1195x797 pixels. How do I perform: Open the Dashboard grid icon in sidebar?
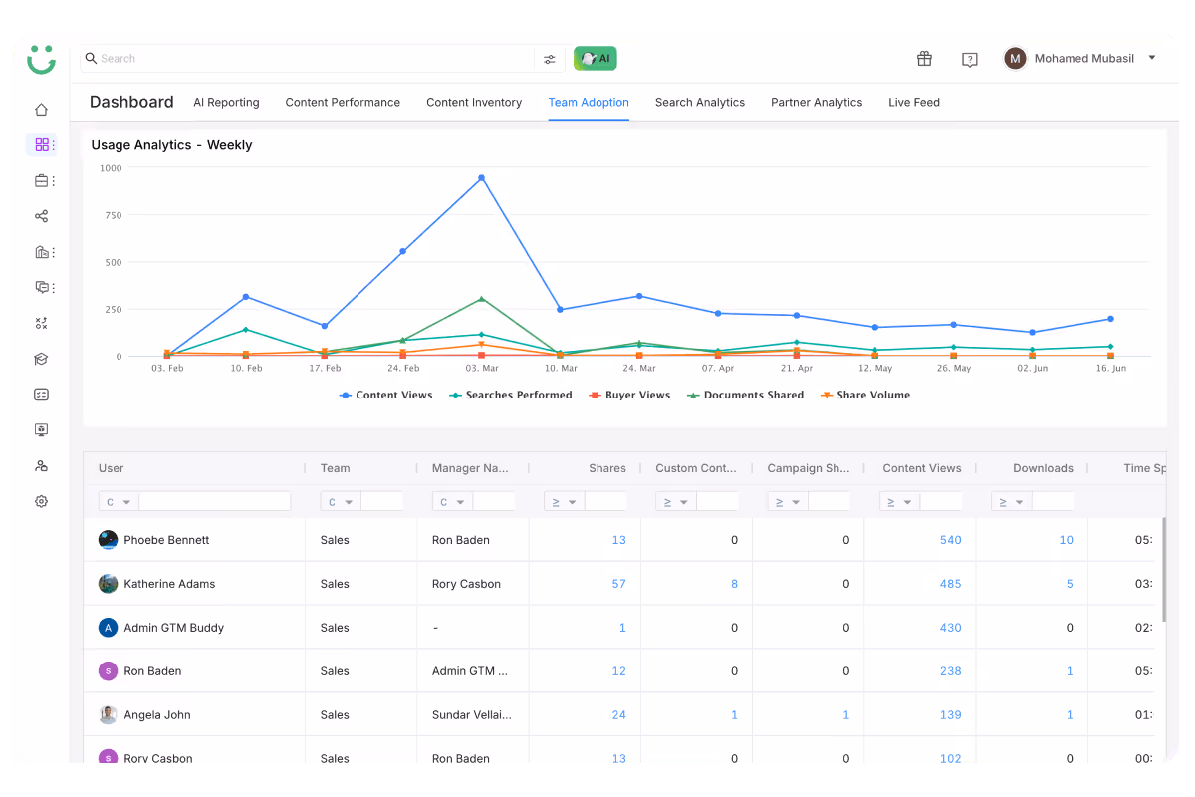coord(41,144)
